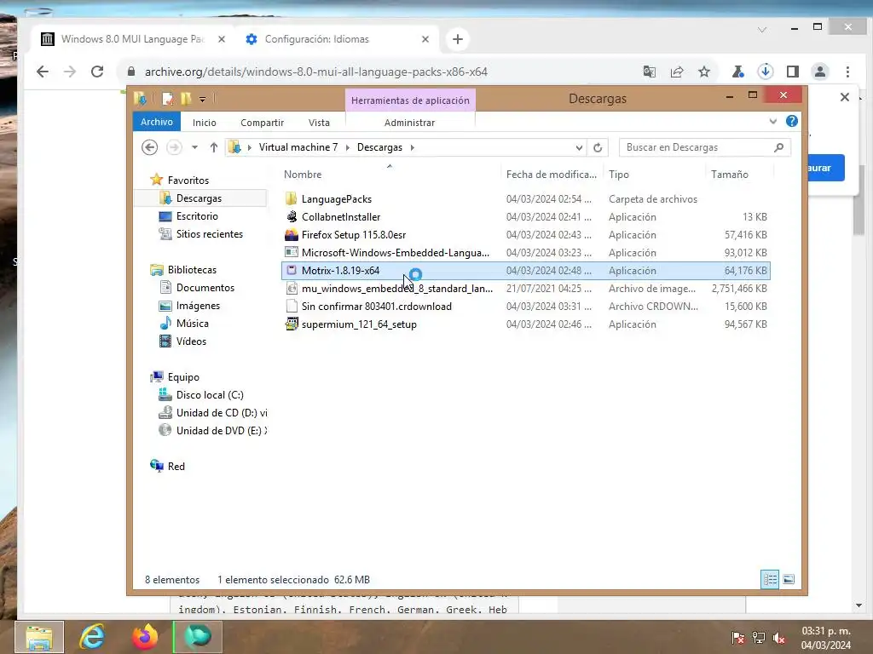Expand the Explorer ribbon chevron

(x=772, y=121)
